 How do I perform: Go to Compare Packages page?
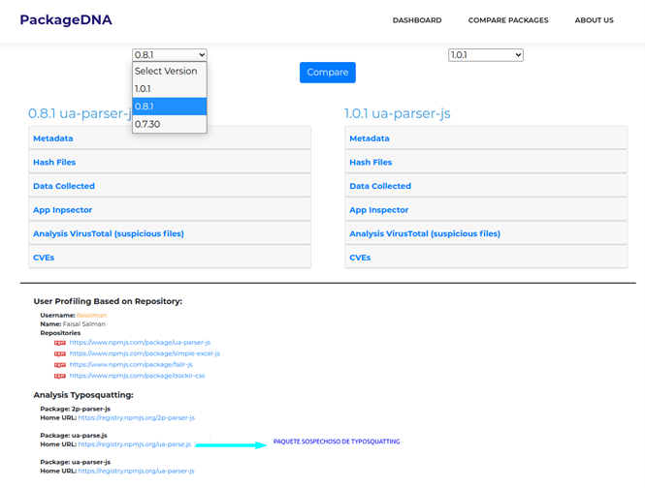click(x=507, y=20)
